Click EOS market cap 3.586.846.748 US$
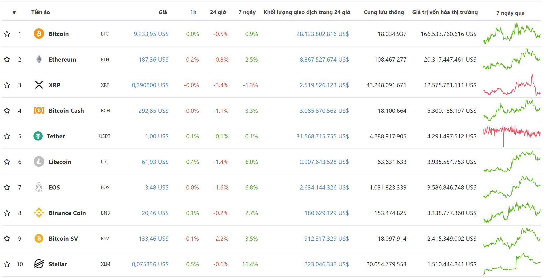Image resolution: width=547 pixels, height=278 pixels. tap(452, 187)
